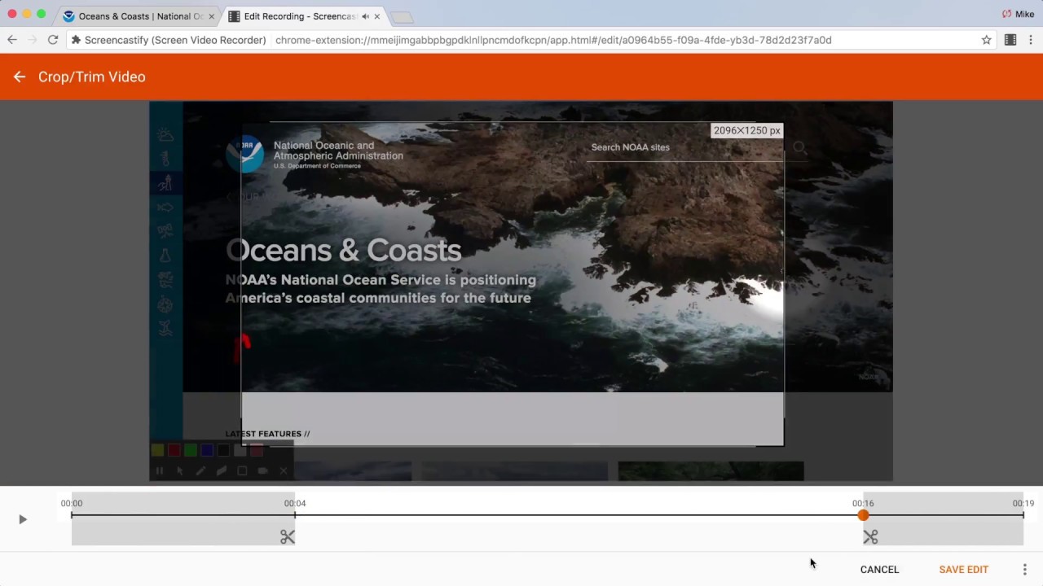1043x586 pixels.
Task: Focus the chrome-extension URL address field
Action: coord(553,40)
